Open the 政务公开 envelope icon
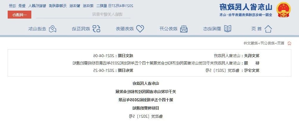Viewport: 299px width, 121px height. (184, 29)
